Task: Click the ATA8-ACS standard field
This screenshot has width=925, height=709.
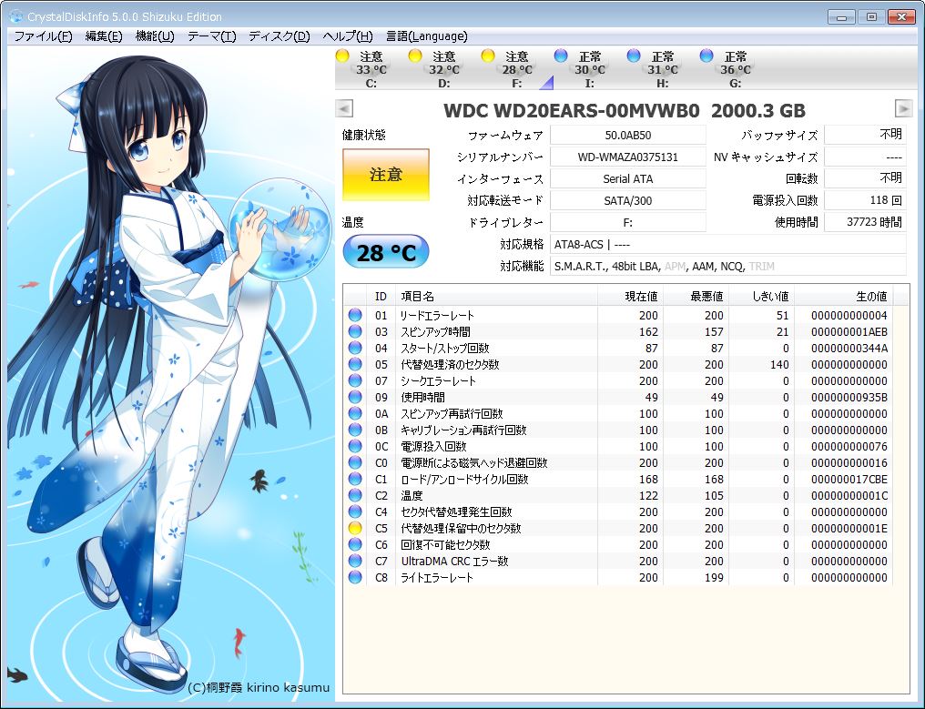Action: click(x=728, y=244)
